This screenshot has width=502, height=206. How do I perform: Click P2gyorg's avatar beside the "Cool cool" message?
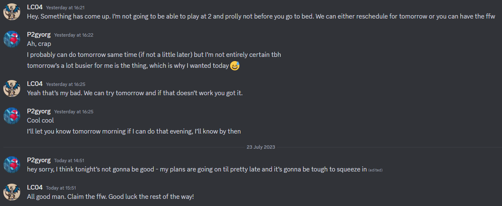pos(12,116)
